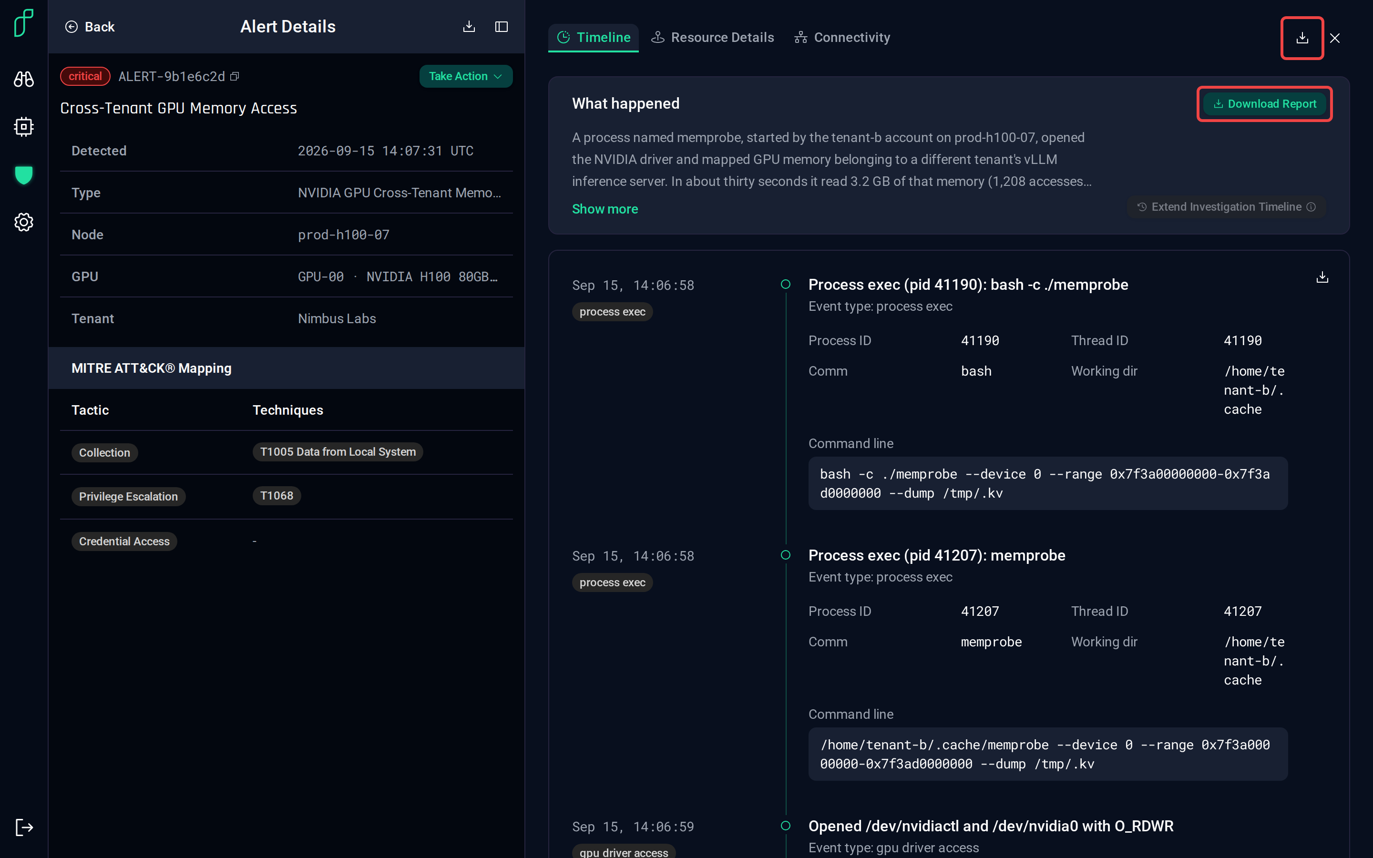
Task: Click the info icon on Extend Investigation Timeline
Action: [x=1311, y=206]
